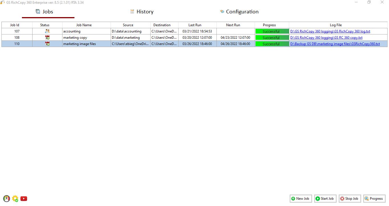The image size is (389, 206).
Task: Click last run 03/20/2022 12:07:00
Action: pos(197,38)
